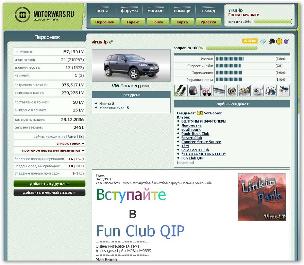The height and width of the screenshot is (265, 304).
Task: Open протокол передачи предметов link
Action: tap(53, 150)
